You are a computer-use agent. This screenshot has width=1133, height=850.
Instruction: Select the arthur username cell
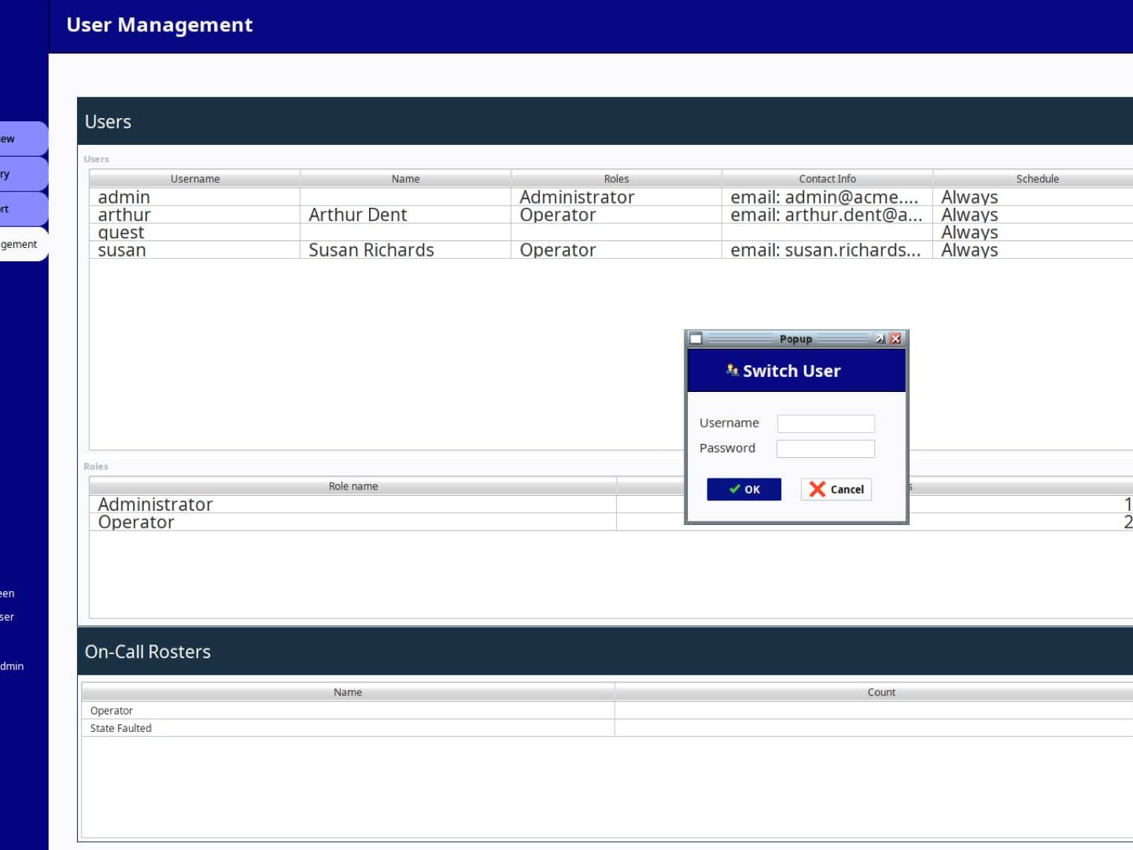click(195, 215)
